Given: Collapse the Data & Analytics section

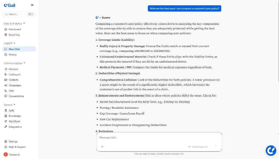Looking at the screenshot, I should [x=24, y=23].
